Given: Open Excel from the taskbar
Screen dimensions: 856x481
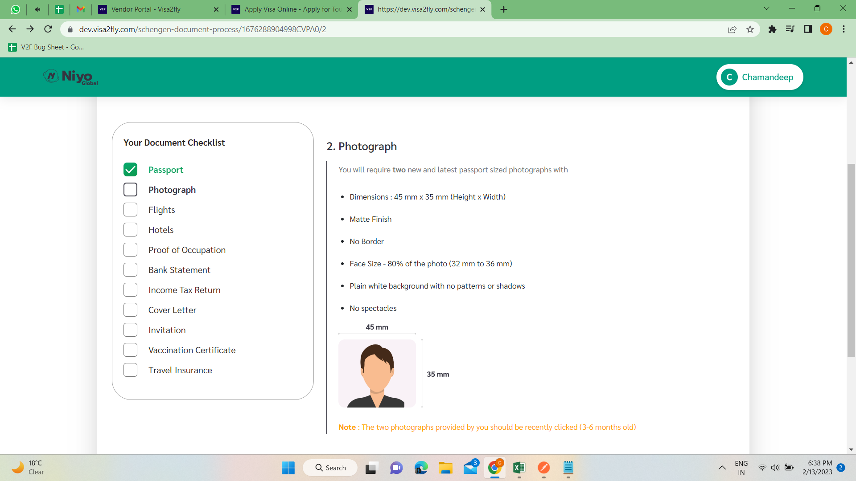Looking at the screenshot, I should 519,468.
